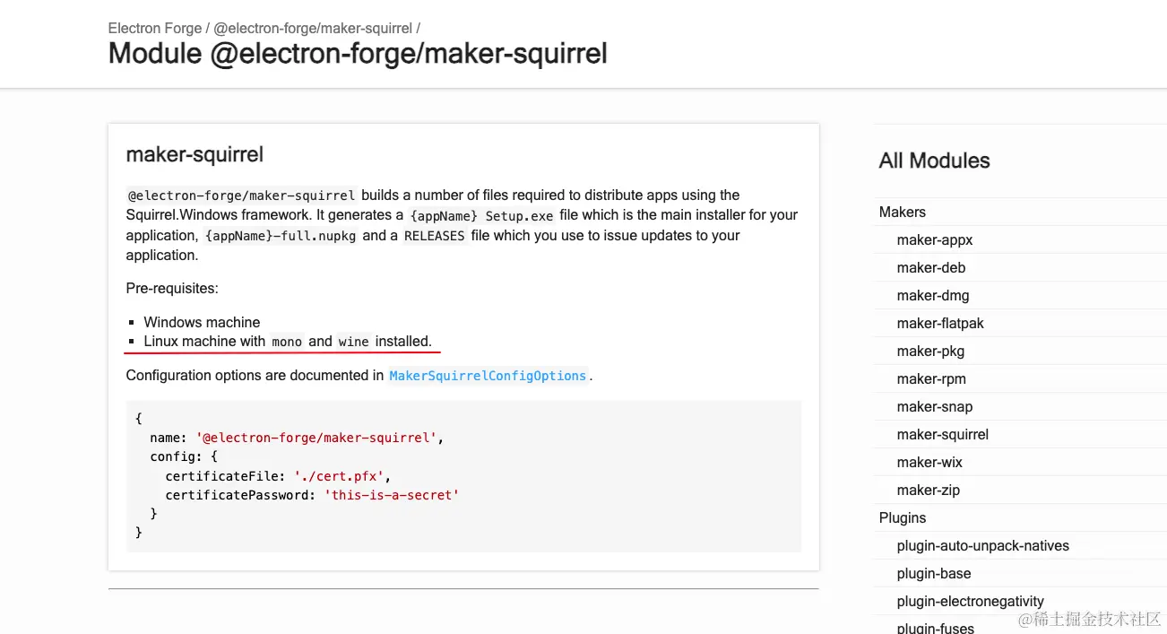Viewport: 1167px width, 634px height.
Task: Open the maker-deb module
Action: point(931,268)
